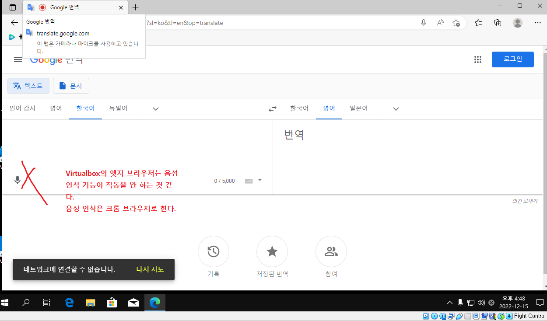This screenshot has width=547, height=321.
Task: Click the address bar microphone icon
Action: point(423,23)
